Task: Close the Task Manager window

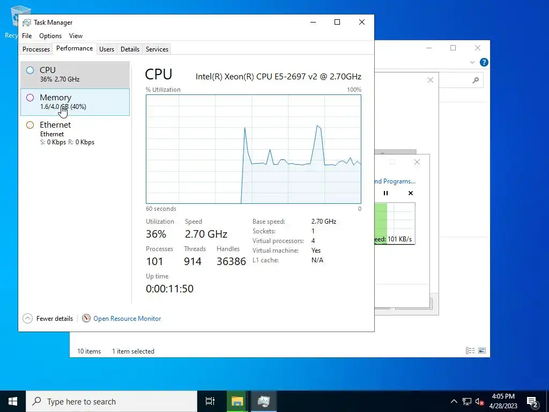Action: (x=362, y=22)
